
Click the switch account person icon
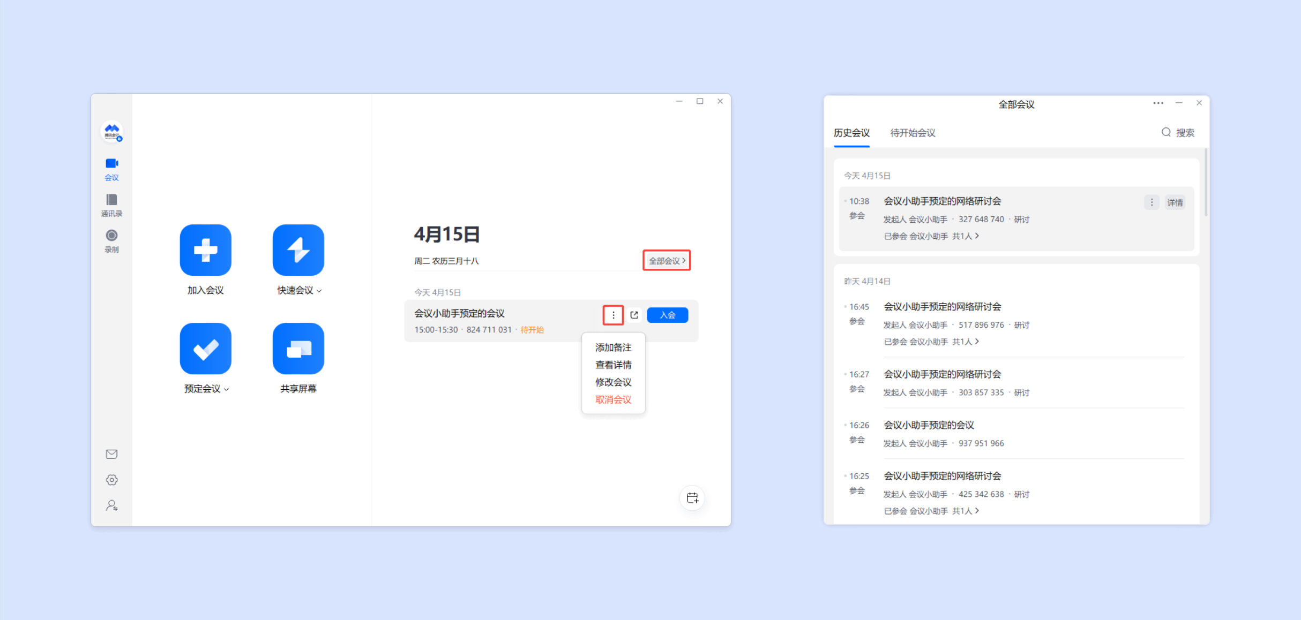tap(111, 505)
